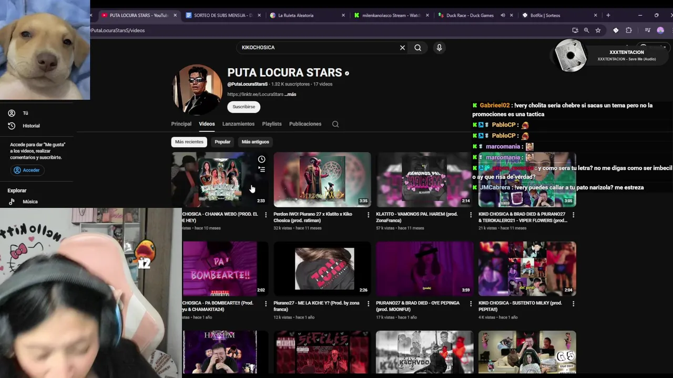Close the PUTA LOCURA STARS YouTube tab

click(x=175, y=15)
